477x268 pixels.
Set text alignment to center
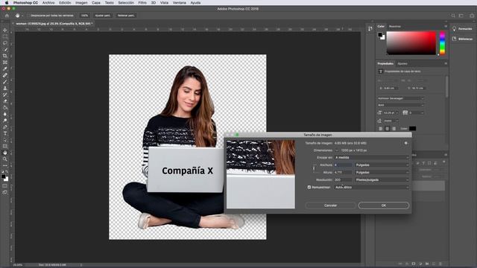pyautogui.click(x=388, y=129)
